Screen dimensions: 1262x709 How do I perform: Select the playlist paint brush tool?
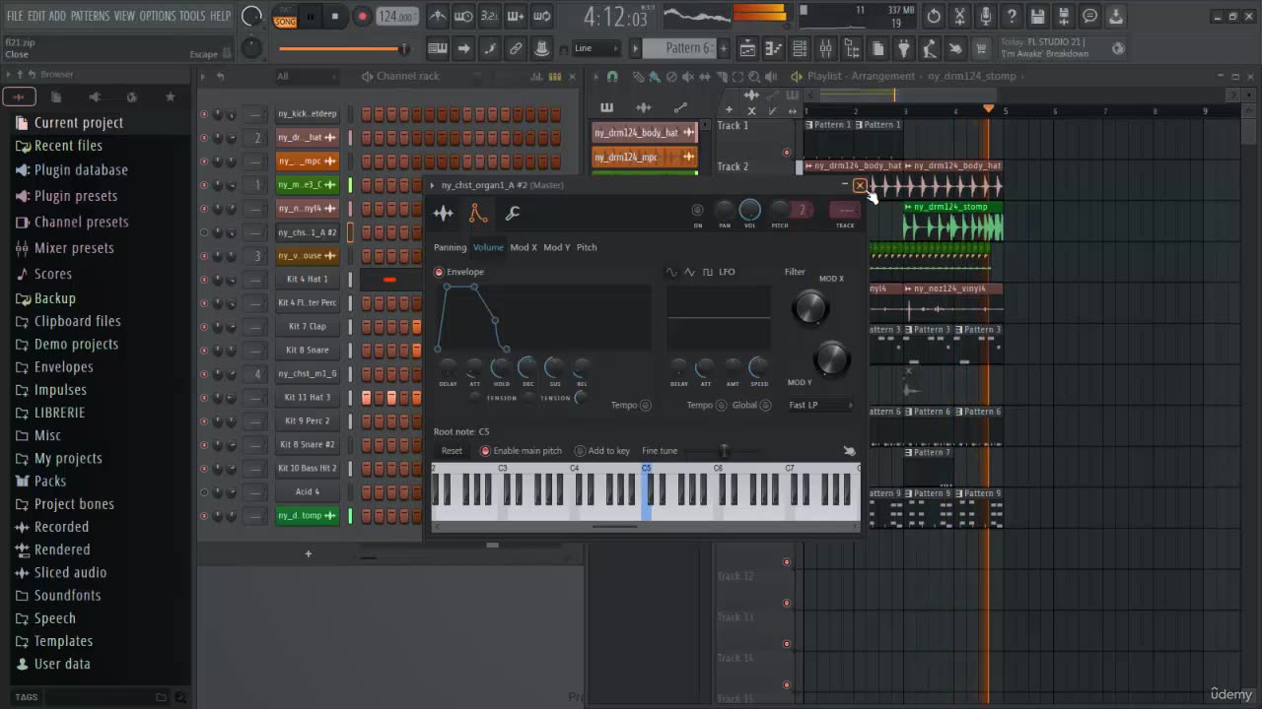point(654,76)
